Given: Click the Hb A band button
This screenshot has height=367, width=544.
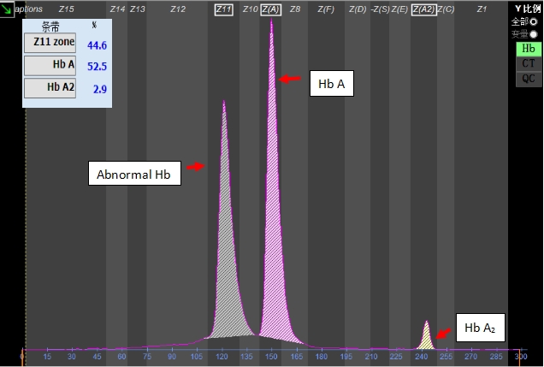Looking at the screenshot, I should [x=50, y=66].
